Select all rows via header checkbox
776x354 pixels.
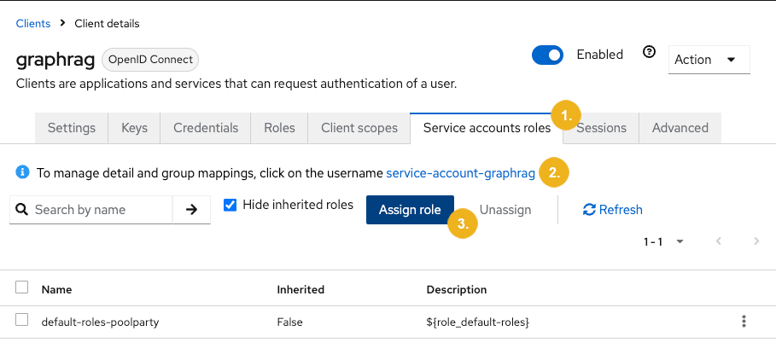(22, 287)
